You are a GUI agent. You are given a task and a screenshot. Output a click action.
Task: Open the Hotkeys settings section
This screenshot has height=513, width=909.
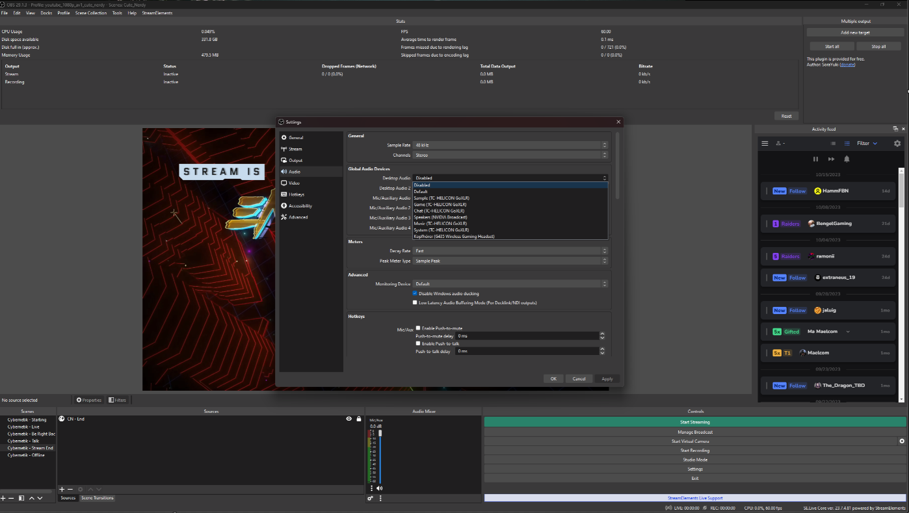(311, 194)
